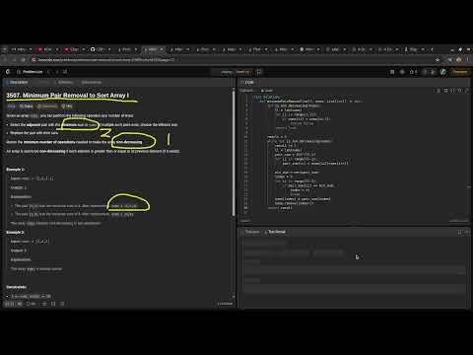Switch to the Testcase tab
Viewport: 473px width, 355px height.
point(250,232)
